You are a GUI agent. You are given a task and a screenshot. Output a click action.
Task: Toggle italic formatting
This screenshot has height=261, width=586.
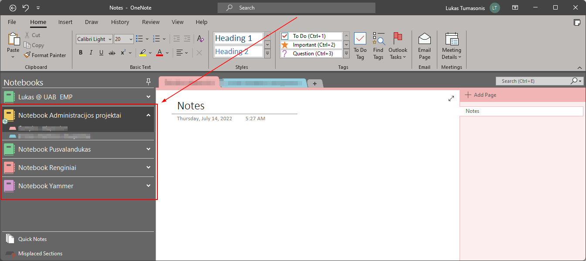(x=91, y=53)
